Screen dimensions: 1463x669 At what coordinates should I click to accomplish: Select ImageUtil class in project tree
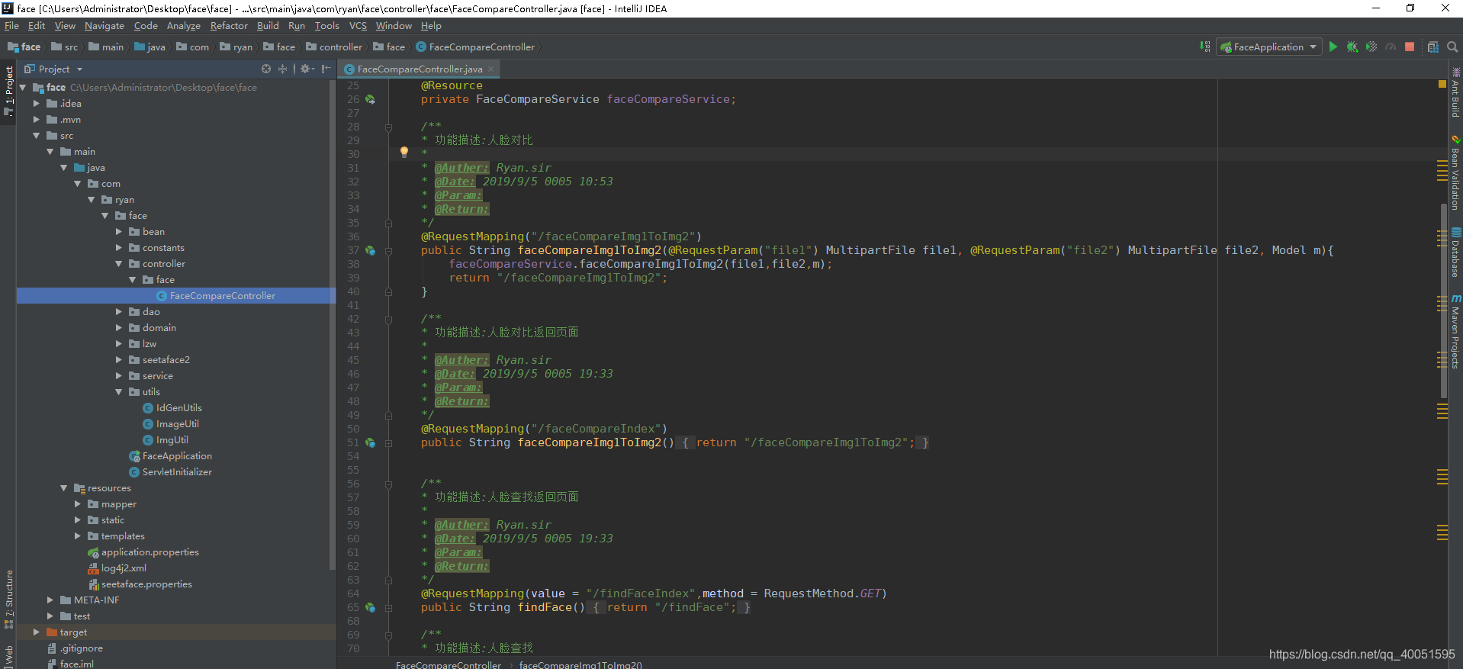pos(177,423)
